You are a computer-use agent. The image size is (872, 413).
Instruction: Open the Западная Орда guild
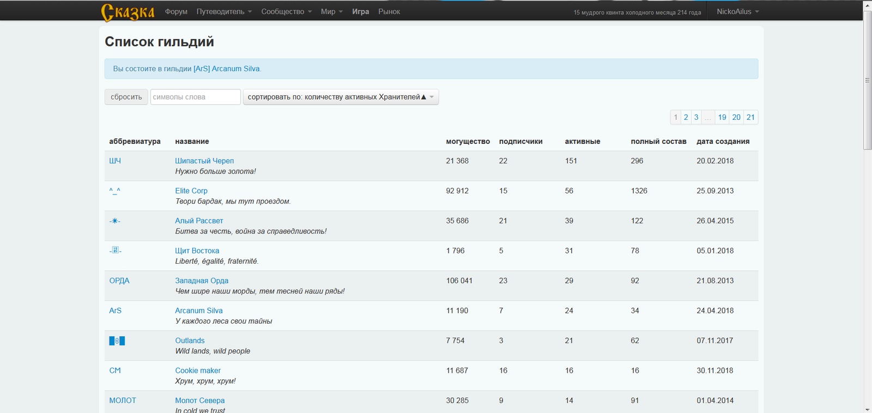[202, 281]
